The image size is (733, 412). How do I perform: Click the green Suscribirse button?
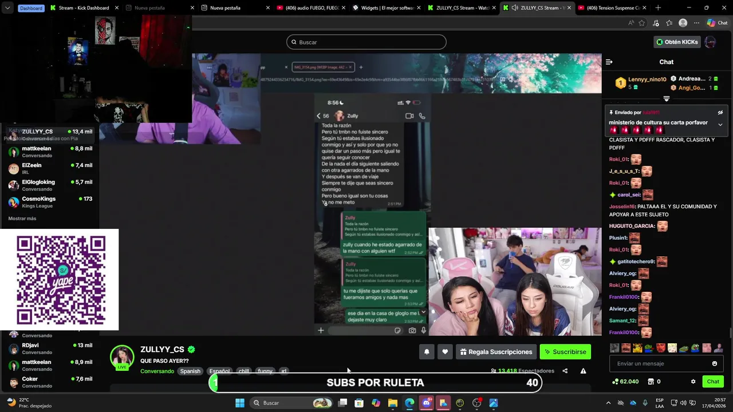[x=565, y=352]
